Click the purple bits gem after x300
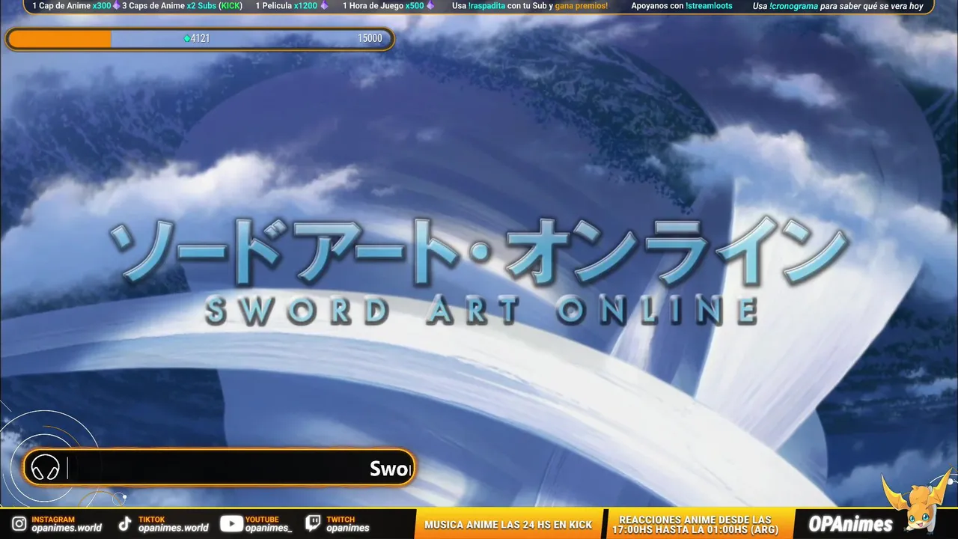The image size is (958, 539). [x=116, y=6]
